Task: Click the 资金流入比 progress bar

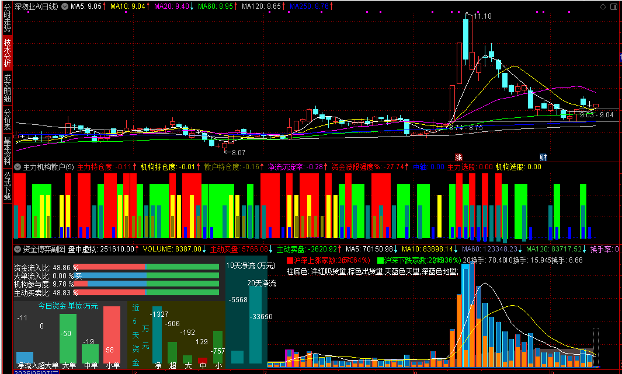Action: (146, 267)
